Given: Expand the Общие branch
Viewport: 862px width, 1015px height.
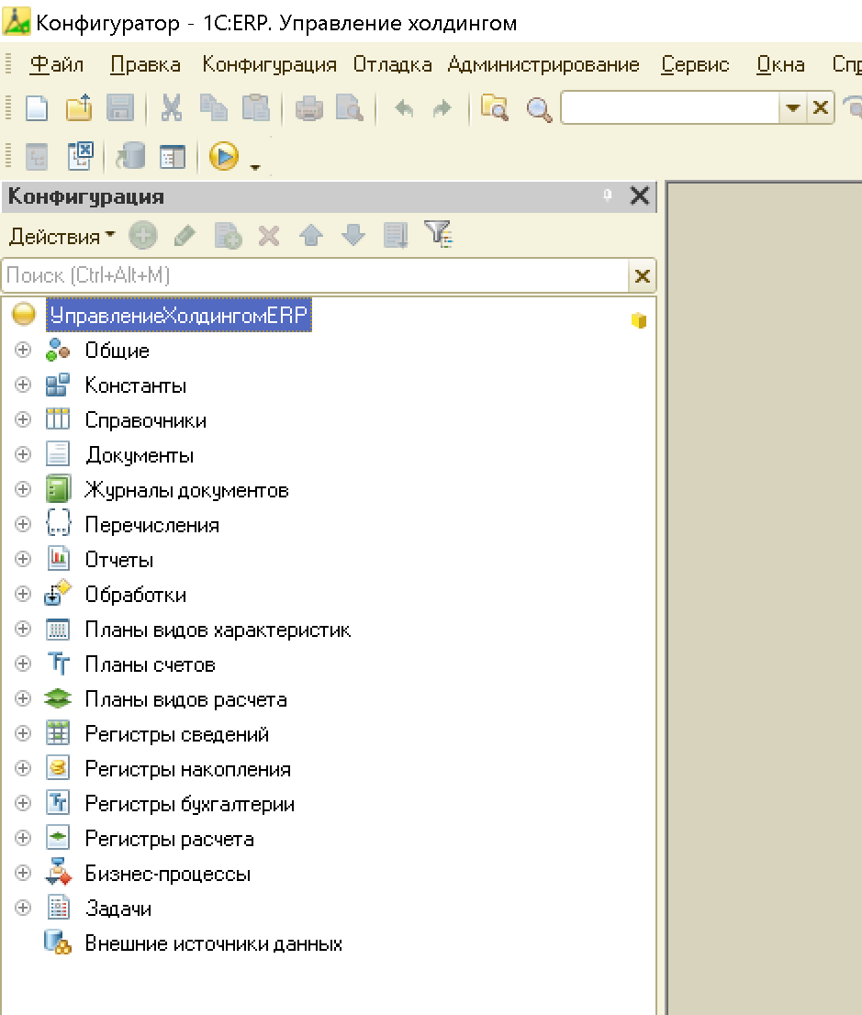Looking at the screenshot, I should coord(23,351).
